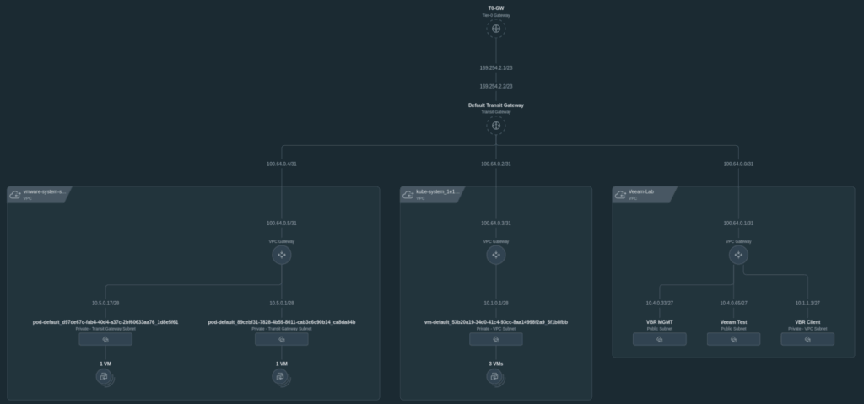The height and width of the screenshot is (404, 864).
Task: Select the Veeam Test subnet box
Action: click(x=733, y=339)
